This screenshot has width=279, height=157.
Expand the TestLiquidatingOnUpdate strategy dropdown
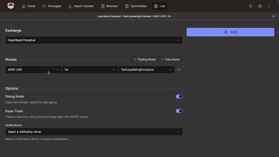[x=146, y=70]
